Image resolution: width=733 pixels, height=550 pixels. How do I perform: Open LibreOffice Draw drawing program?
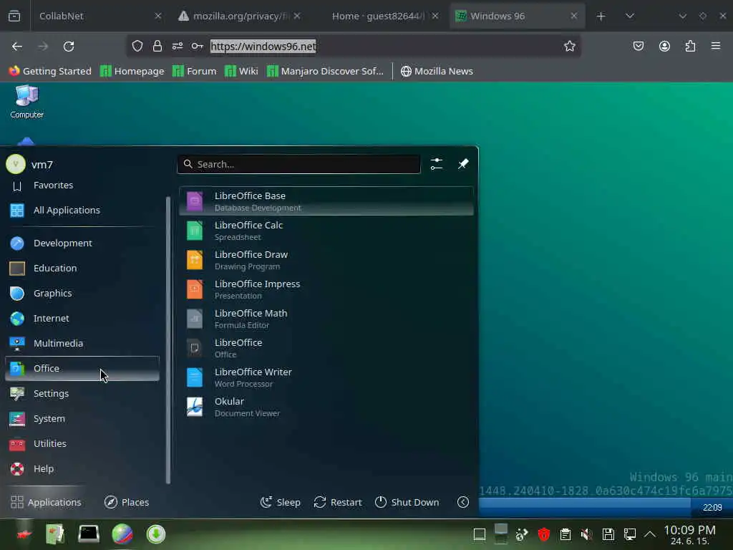pos(326,260)
